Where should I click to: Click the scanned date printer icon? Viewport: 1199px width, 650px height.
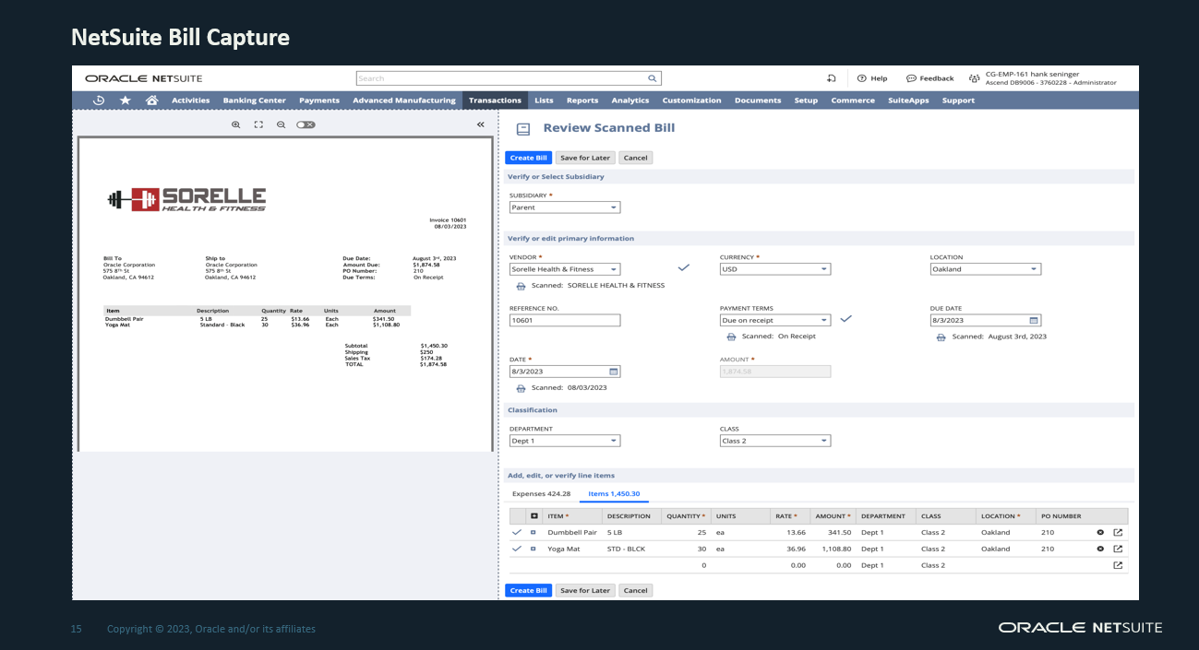point(521,388)
